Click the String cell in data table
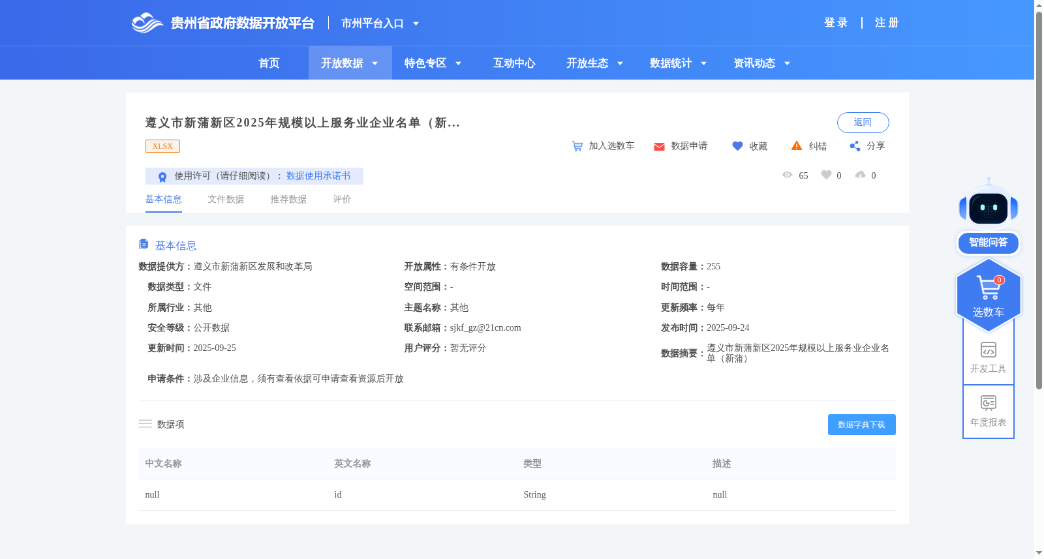The height and width of the screenshot is (559, 1044). click(534, 495)
